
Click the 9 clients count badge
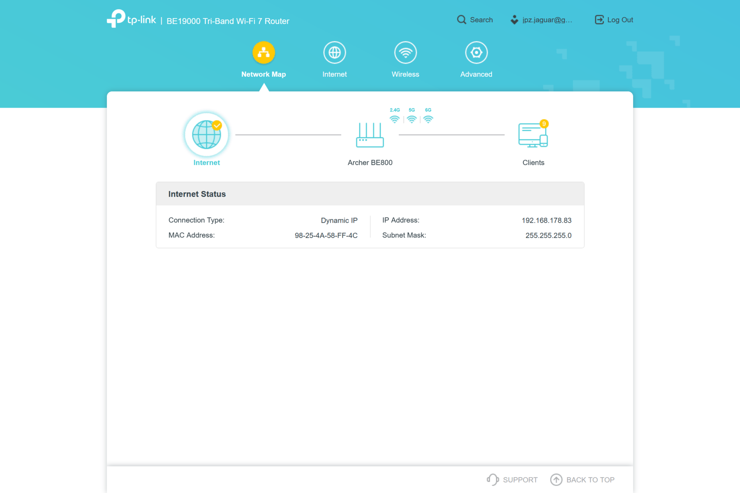[x=544, y=124]
